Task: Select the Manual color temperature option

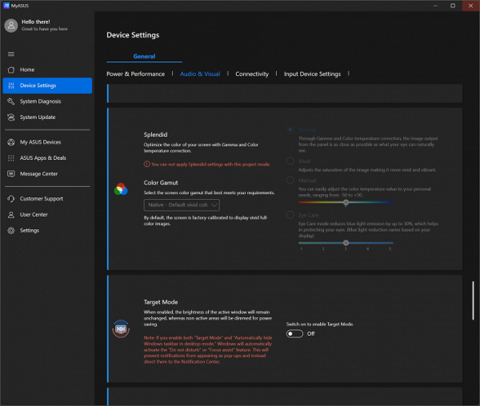Action: [x=289, y=181]
